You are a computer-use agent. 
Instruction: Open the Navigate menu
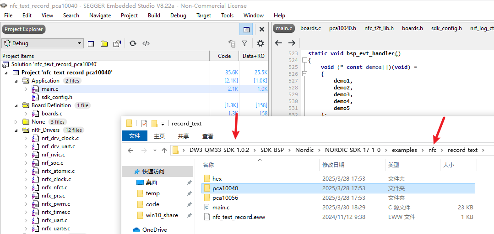(100, 16)
